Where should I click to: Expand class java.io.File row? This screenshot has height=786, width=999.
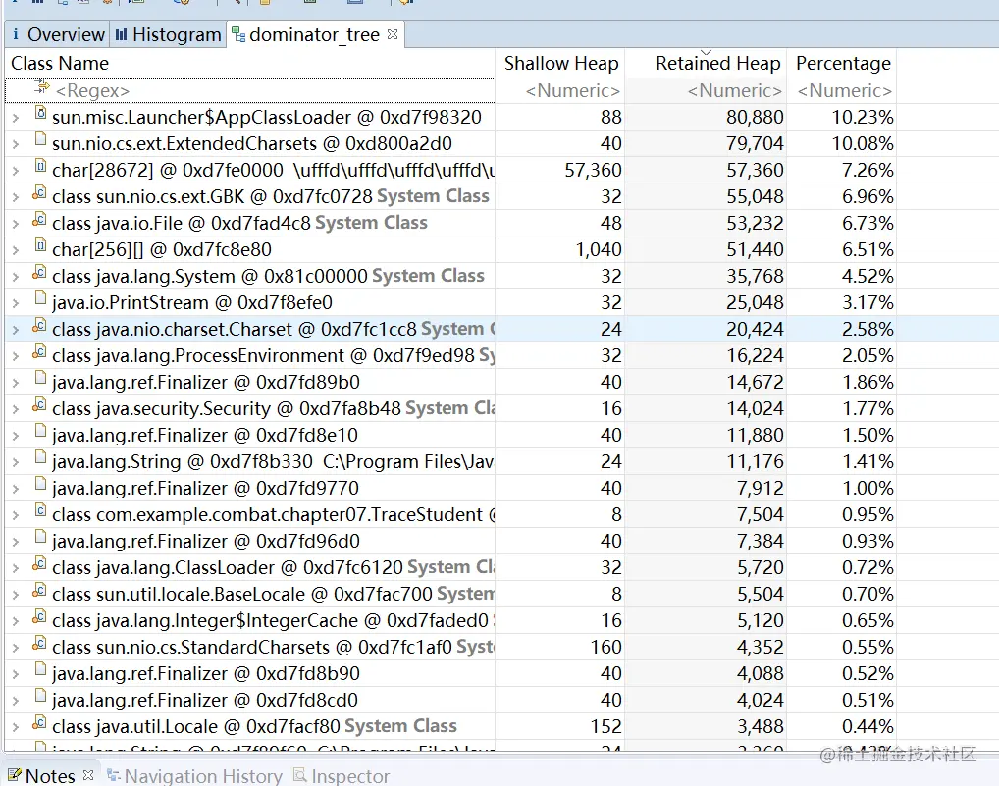[16, 224]
